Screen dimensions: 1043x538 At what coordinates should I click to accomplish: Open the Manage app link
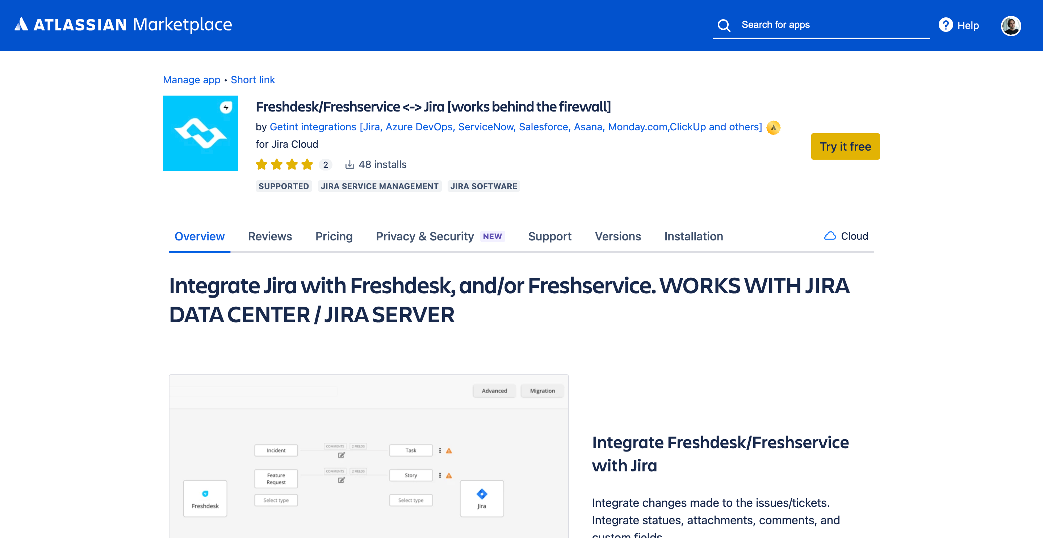192,80
